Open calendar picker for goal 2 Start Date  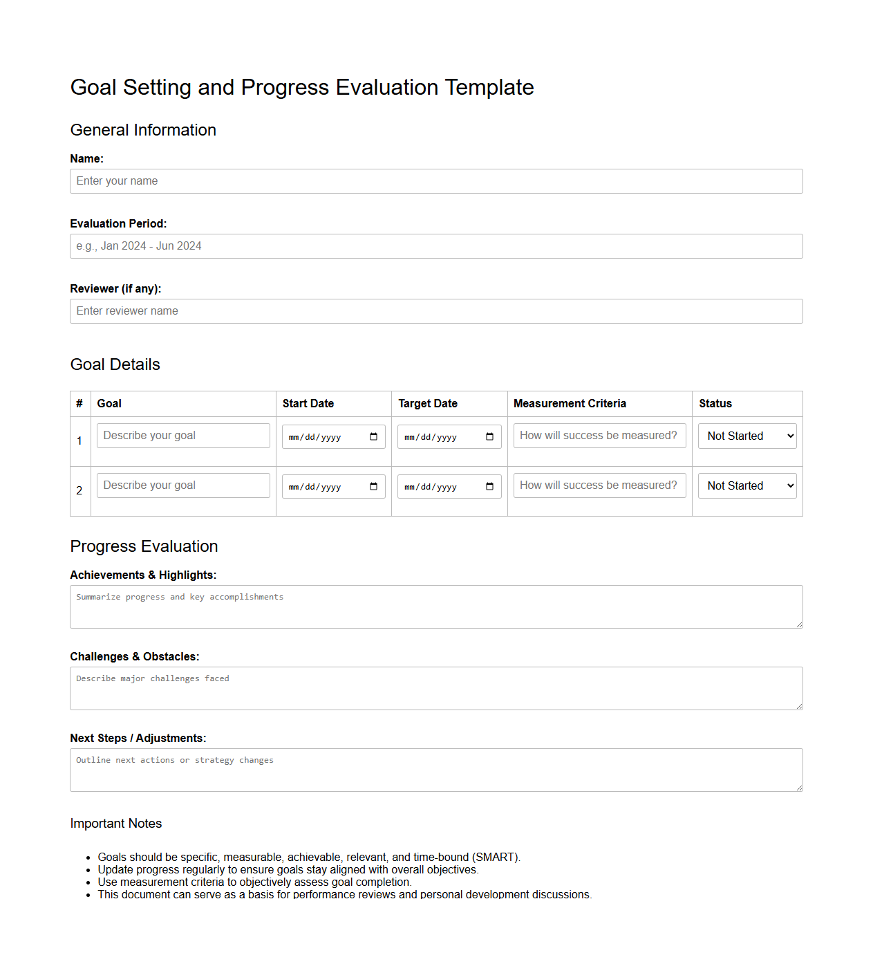point(373,486)
